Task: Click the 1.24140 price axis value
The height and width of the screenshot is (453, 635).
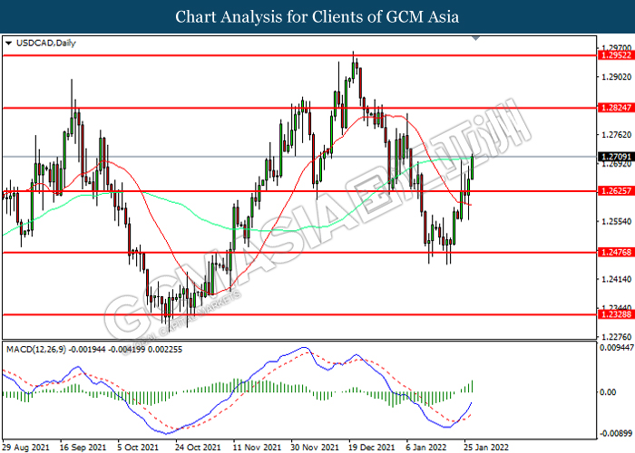Action: click(x=616, y=279)
